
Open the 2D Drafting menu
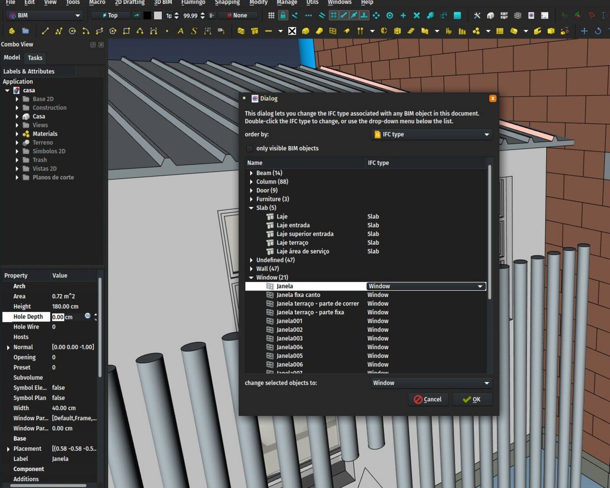pyautogui.click(x=130, y=2)
